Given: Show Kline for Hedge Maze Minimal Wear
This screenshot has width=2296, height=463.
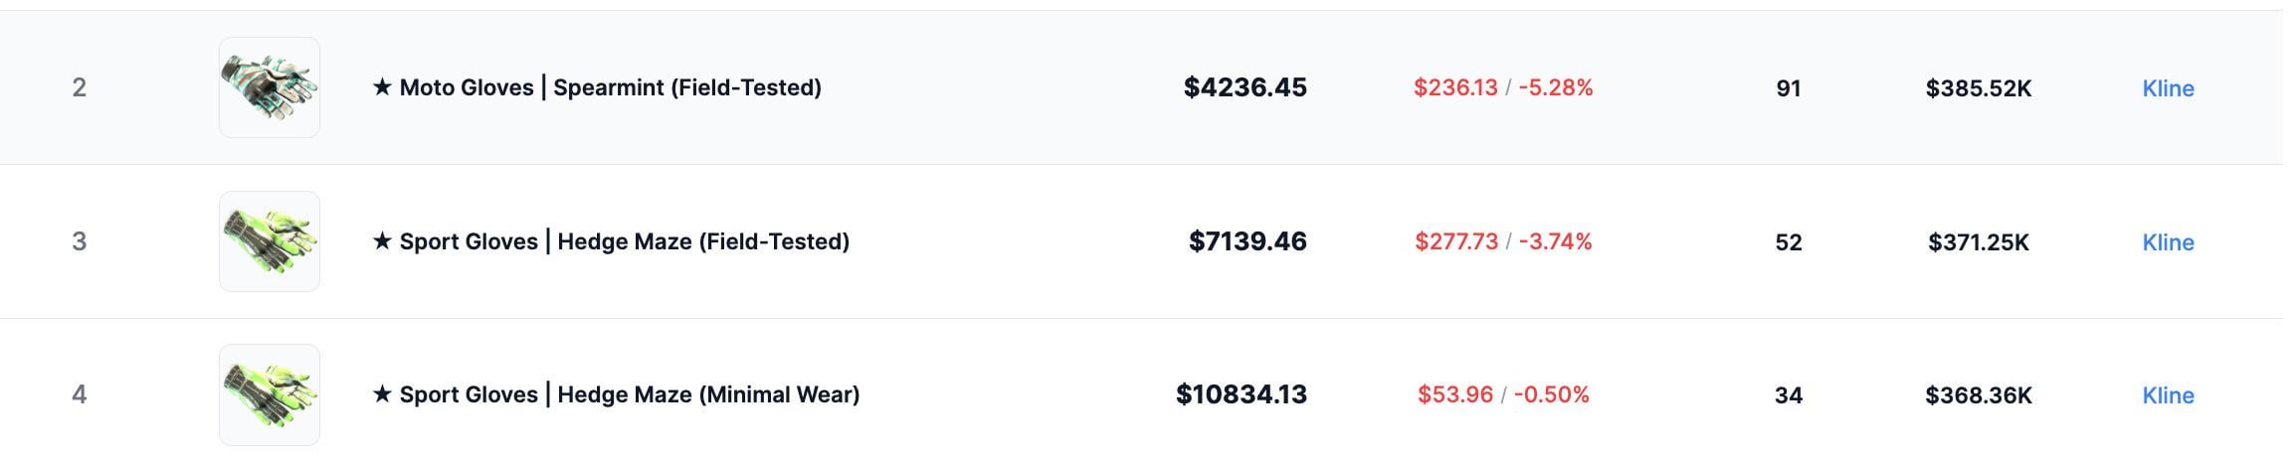Looking at the screenshot, I should 2168,395.
